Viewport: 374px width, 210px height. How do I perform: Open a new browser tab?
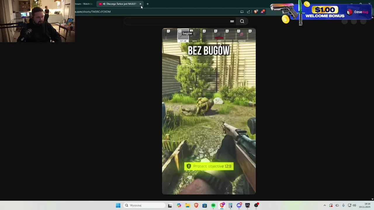[148, 4]
